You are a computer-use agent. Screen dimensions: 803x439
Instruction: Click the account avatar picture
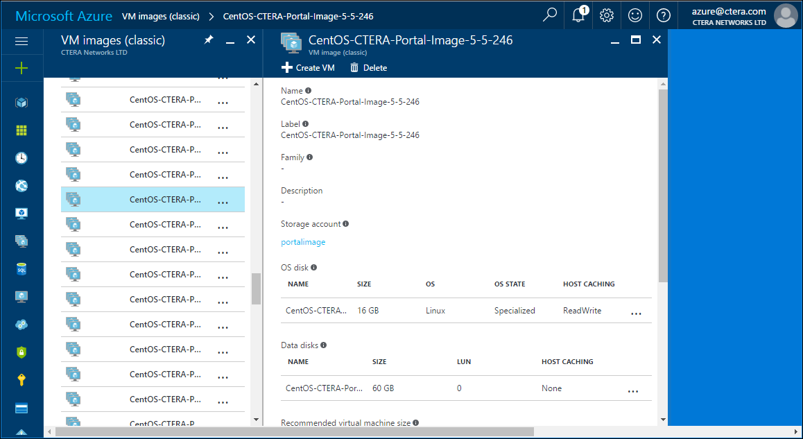tap(786, 15)
